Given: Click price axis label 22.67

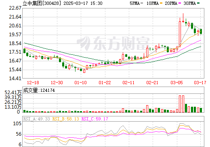Looking at the screenshot, I should point(15,8).
